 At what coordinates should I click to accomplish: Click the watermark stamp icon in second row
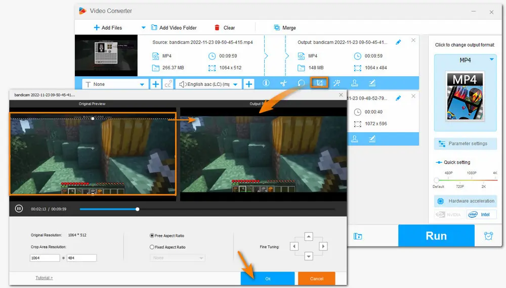(354, 139)
